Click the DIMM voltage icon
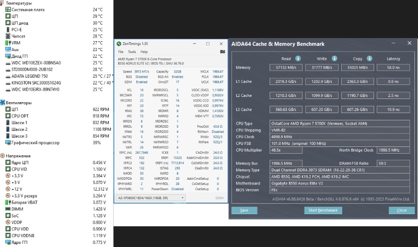The height and width of the screenshot is (247, 418). [x=8, y=209]
